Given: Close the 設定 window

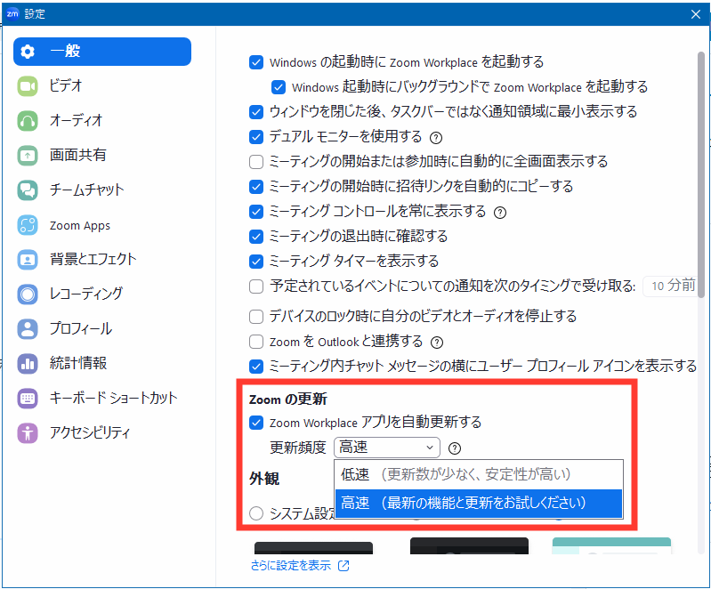Looking at the screenshot, I should [696, 14].
